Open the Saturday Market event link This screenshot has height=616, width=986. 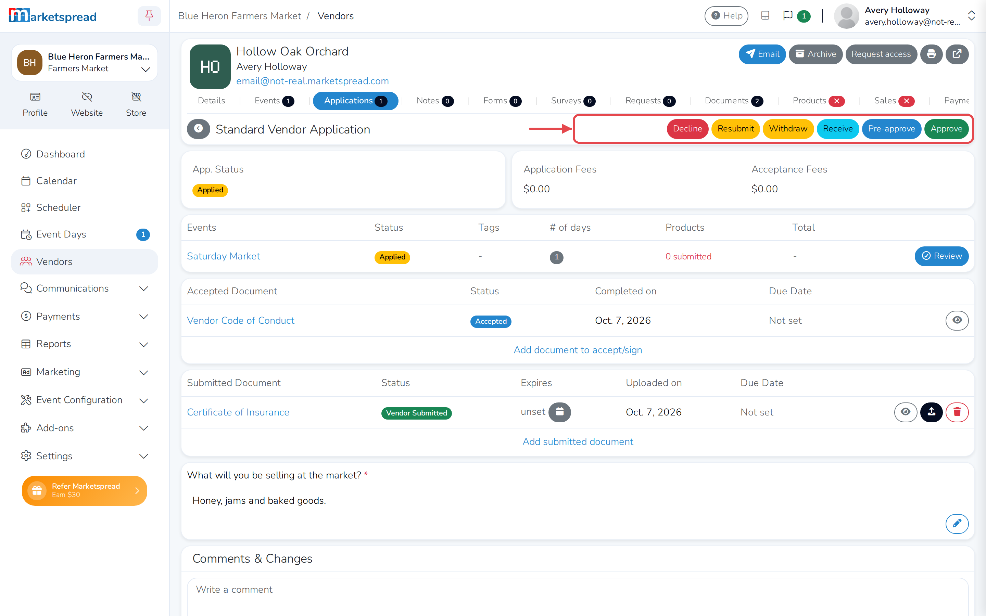pyautogui.click(x=223, y=256)
